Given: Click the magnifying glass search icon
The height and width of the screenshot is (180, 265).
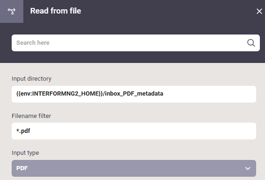Looking at the screenshot, I should [251, 43].
